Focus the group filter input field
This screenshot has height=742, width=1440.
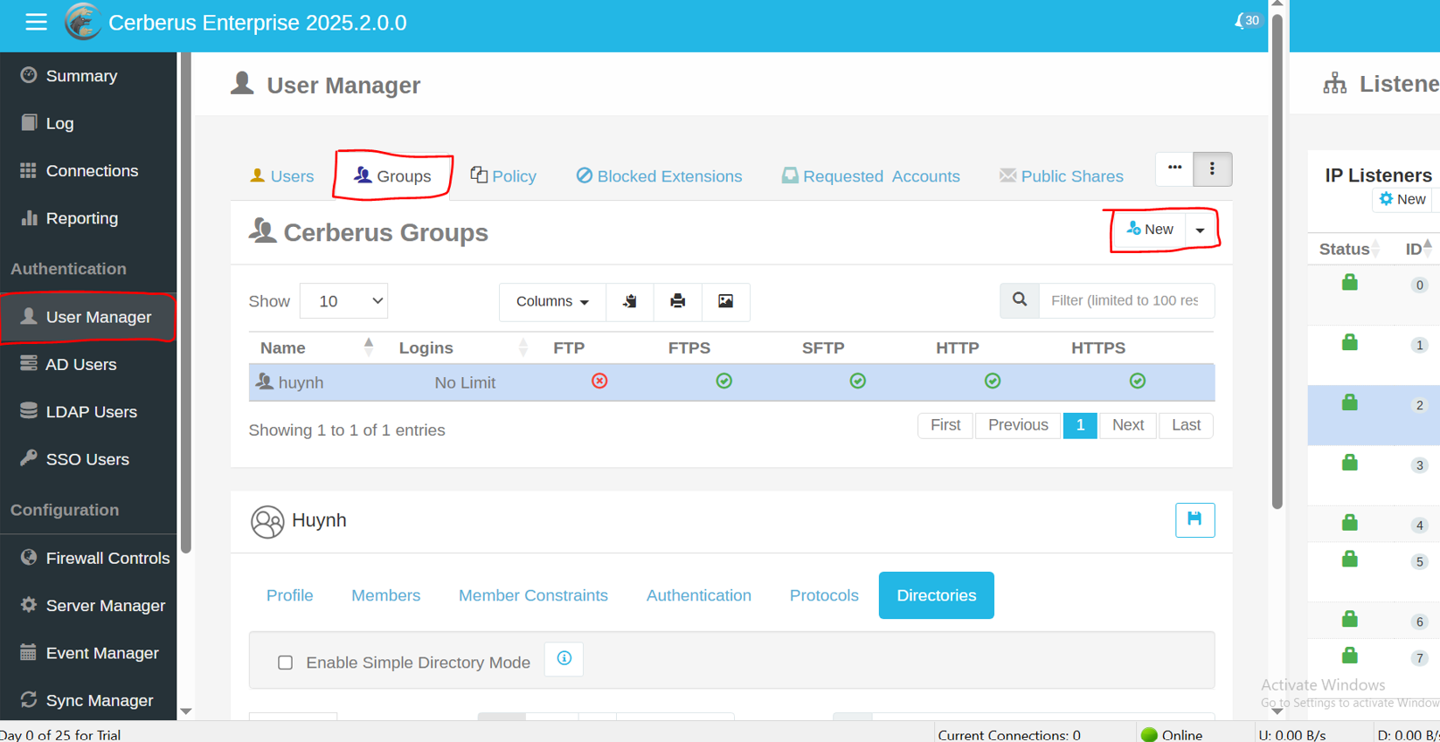click(x=1126, y=300)
